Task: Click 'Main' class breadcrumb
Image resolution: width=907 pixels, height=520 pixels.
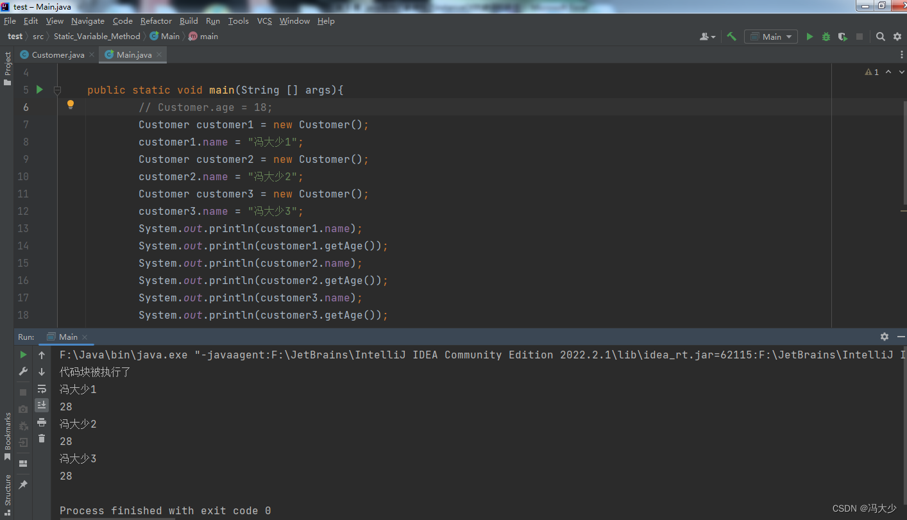Action: pyautogui.click(x=165, y=37)
